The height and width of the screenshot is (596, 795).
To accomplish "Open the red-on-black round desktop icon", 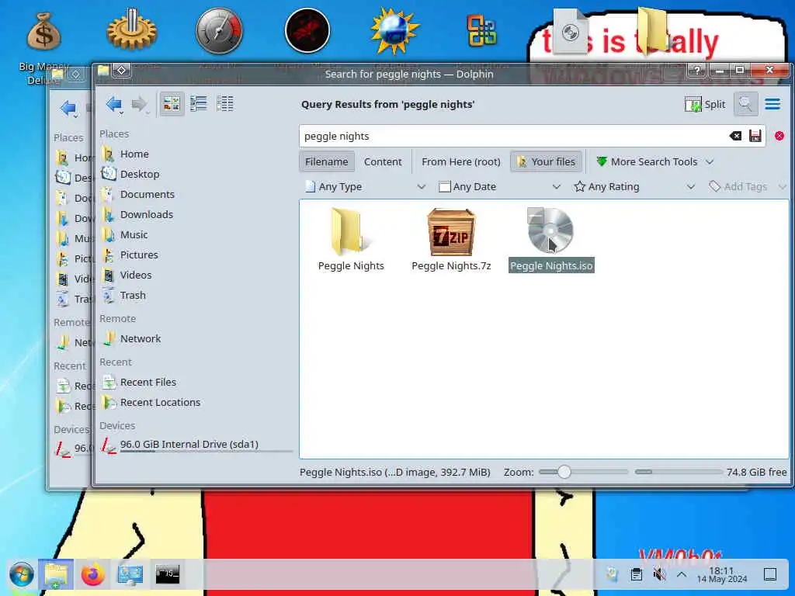I will pyautogui.click(x=307, y=31).
